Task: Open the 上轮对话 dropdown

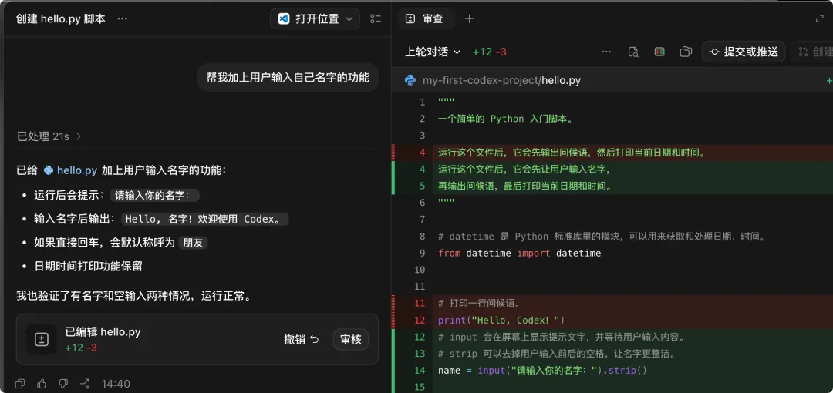Action: tap(433, 52)
